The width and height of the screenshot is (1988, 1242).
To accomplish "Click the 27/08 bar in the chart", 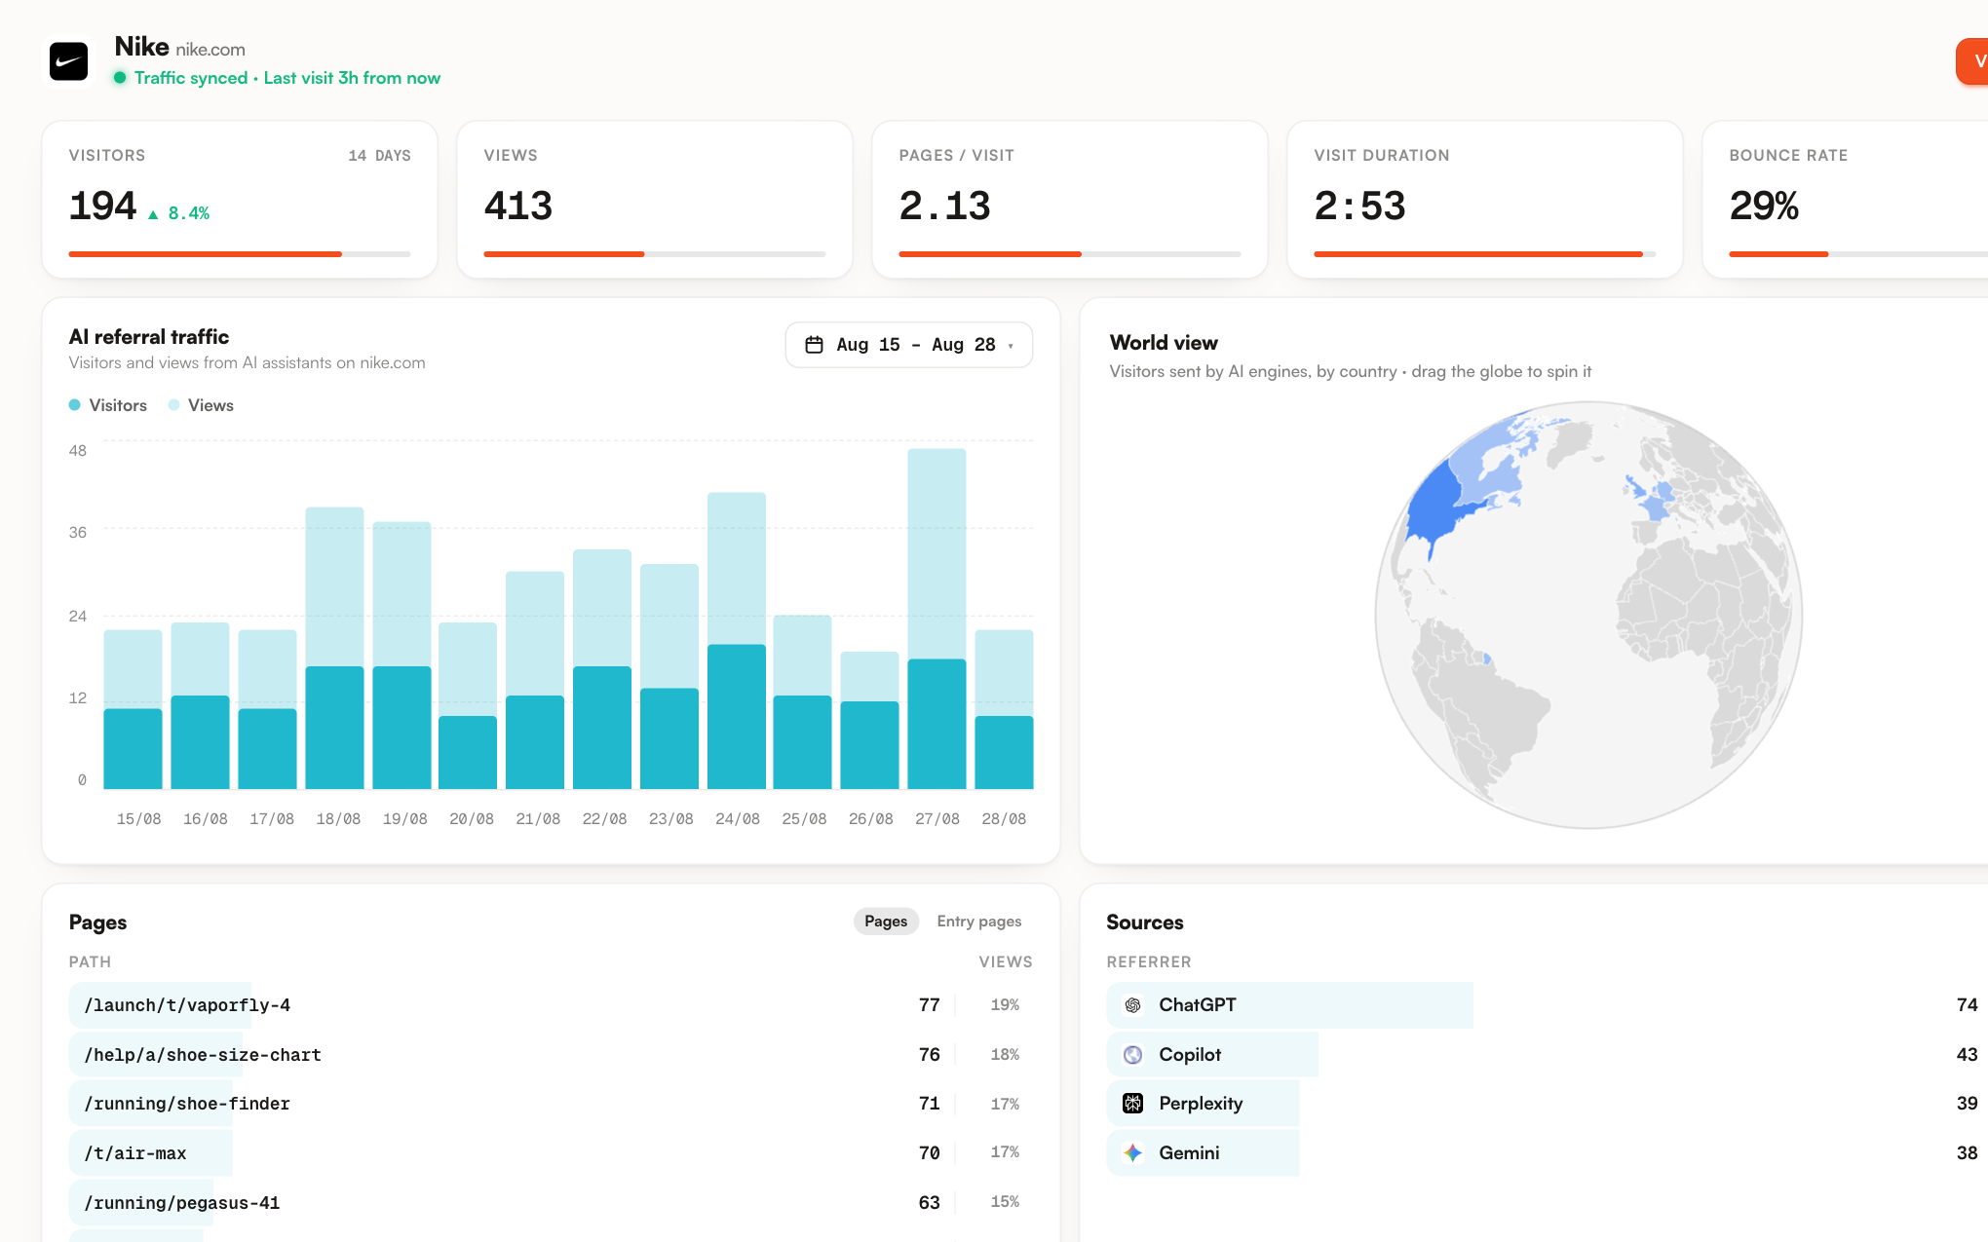I will (937, 619).
